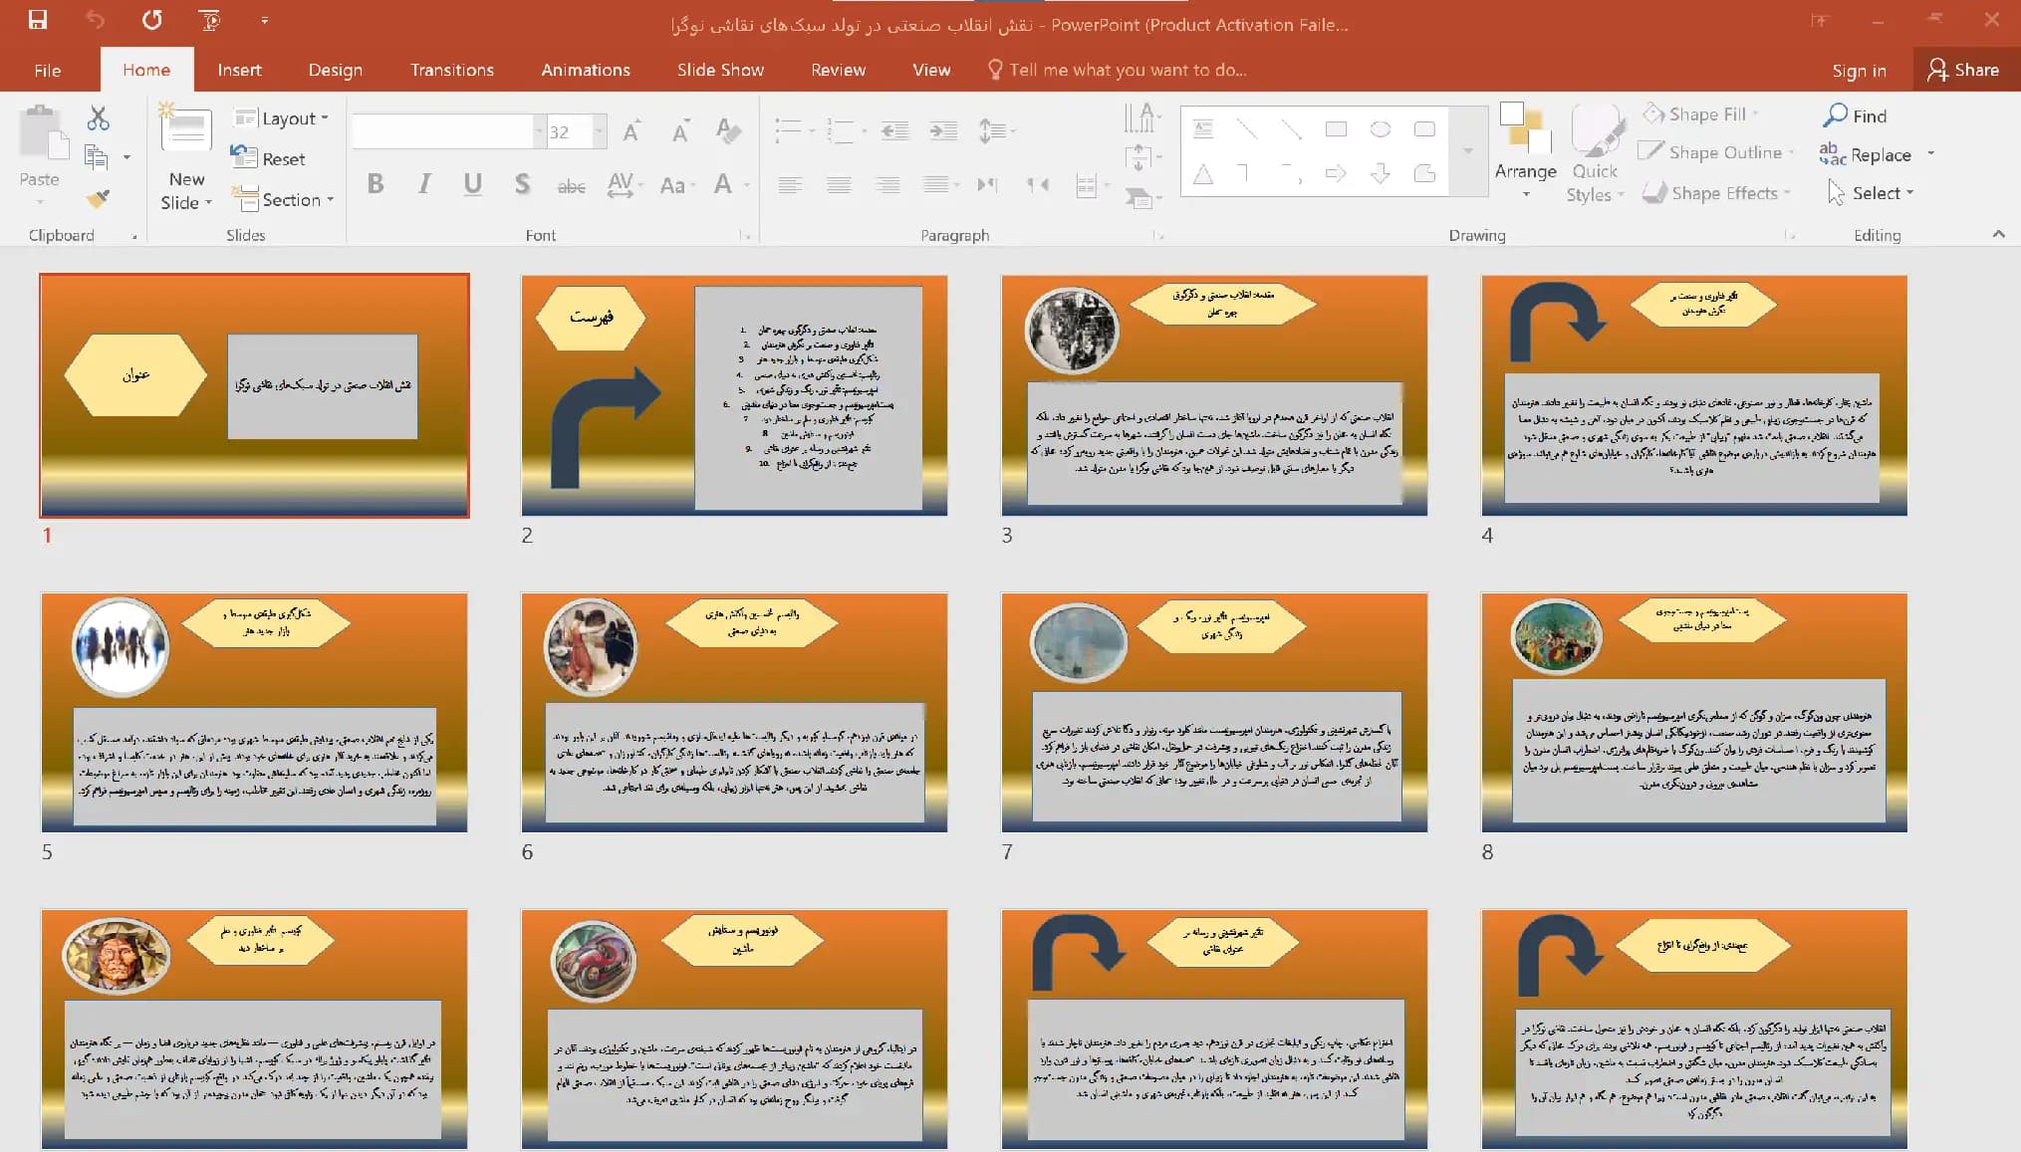
Task: Click the Undo arrow icon
Action: click(95, 19)
